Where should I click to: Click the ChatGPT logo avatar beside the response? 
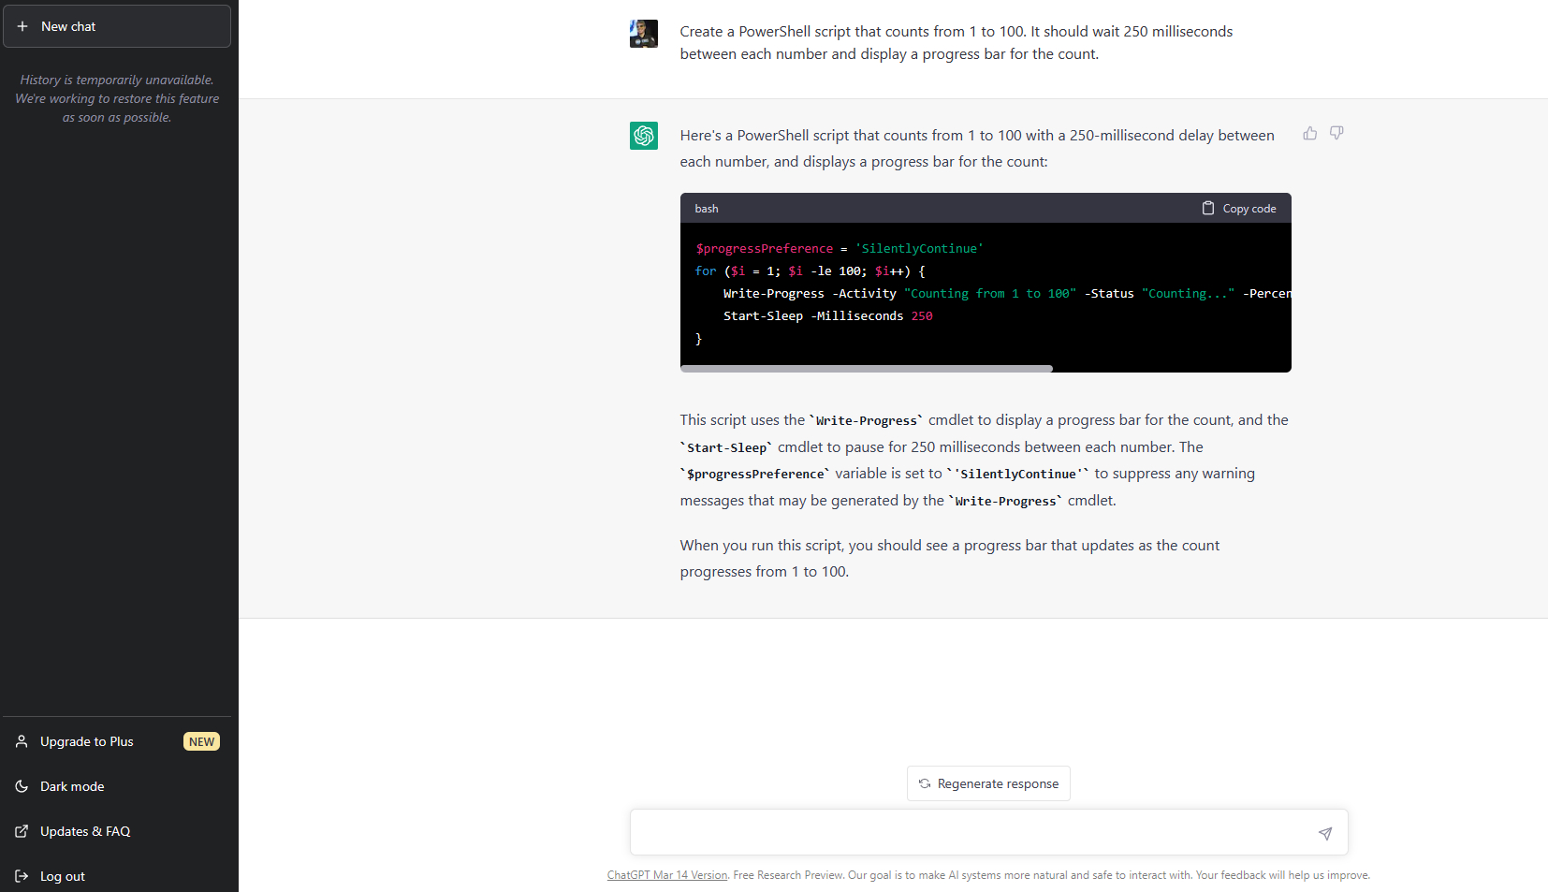pos(644,136)
